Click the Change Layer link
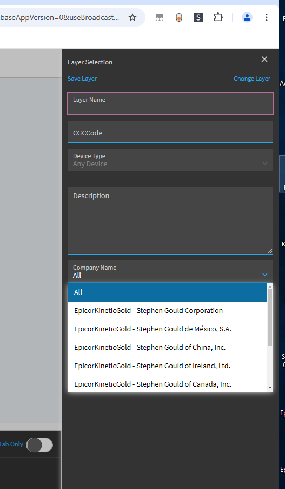Screen dimensions: 285x489 click(252, 79)
